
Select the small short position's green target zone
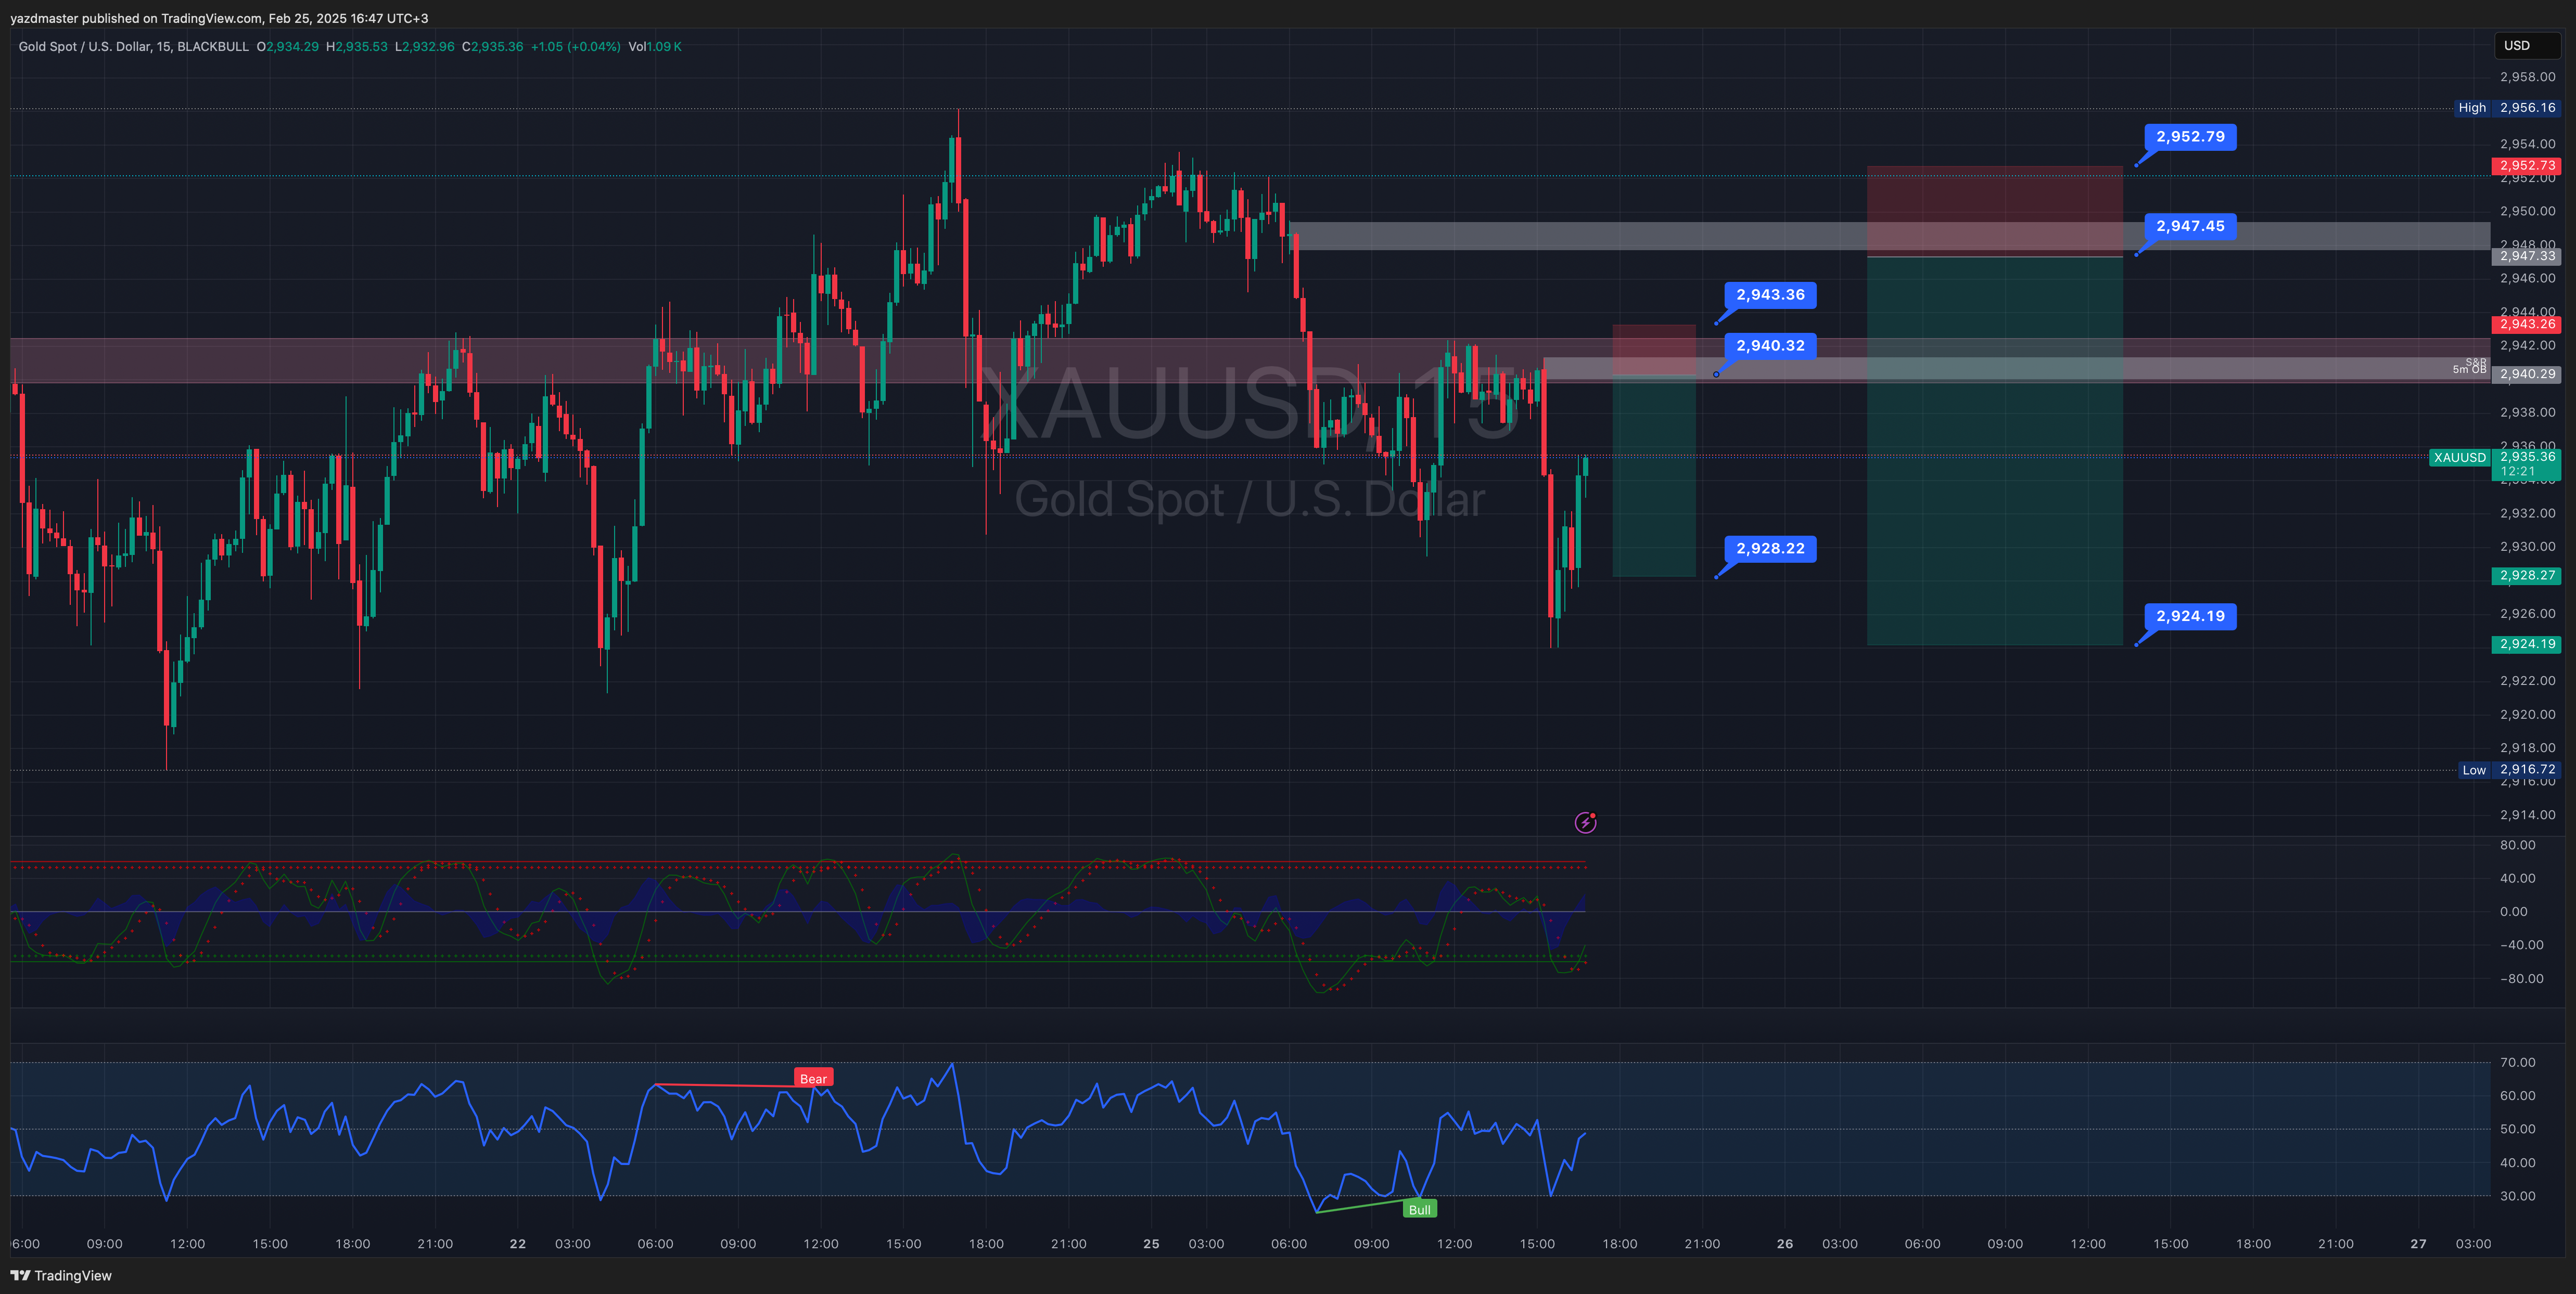pos(1654,476)
